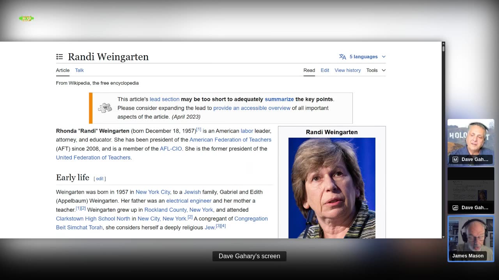Open the electrical engineer link
This screenshot has height=280, width=499.
point(189,201)
